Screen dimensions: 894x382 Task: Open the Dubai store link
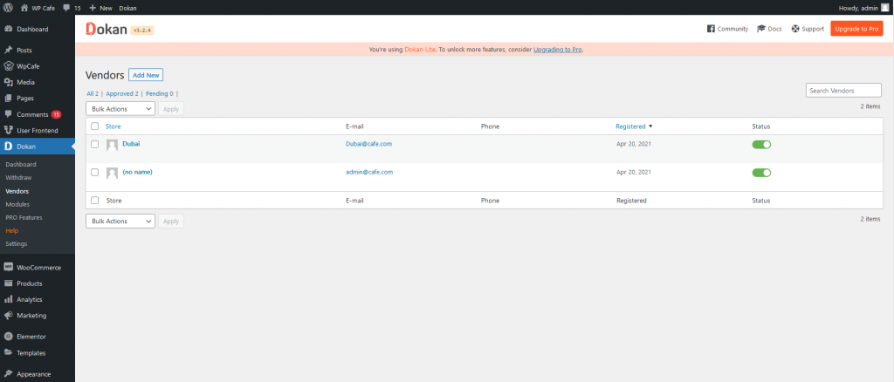131,143
